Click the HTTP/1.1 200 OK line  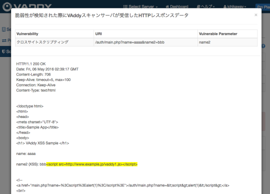click(x=31, y=64)
